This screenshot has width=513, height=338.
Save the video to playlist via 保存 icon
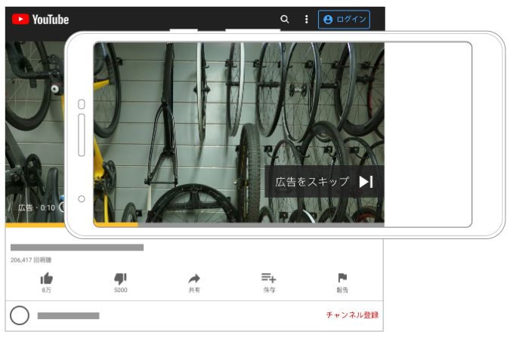tap(268, 278)
